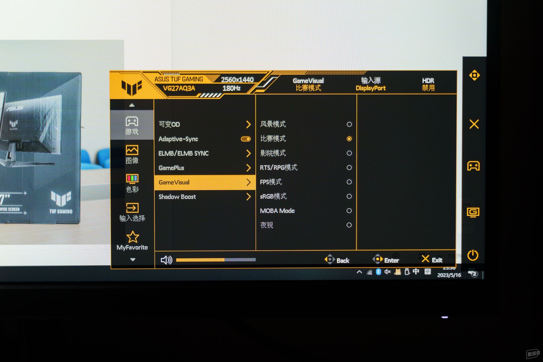Screen dimensions: 543x362
Task: Select 夜视 radio button
Action: point(349,225)
